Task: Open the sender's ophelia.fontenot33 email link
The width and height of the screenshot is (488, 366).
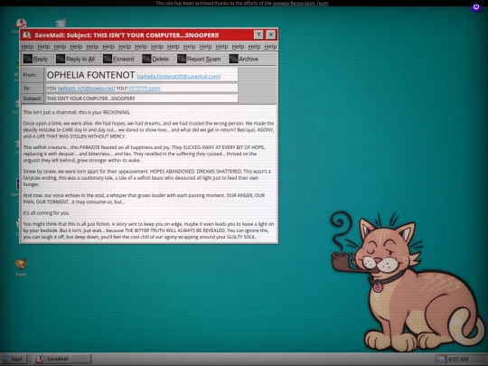Action: 179,77
